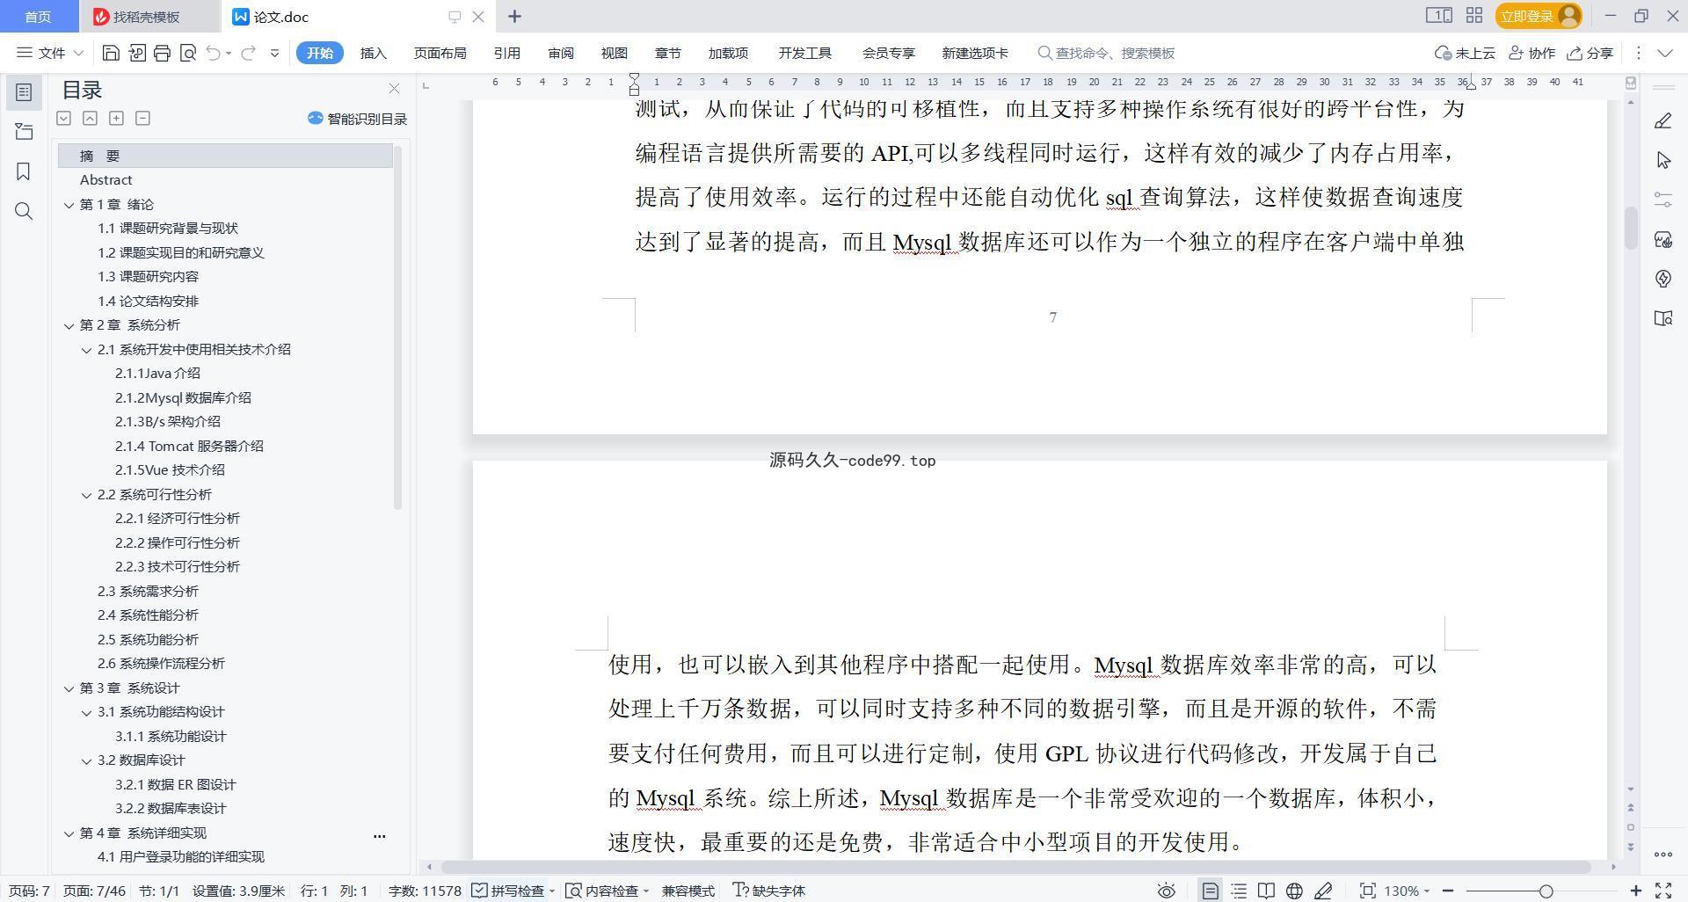Image resolution: width=1688 pixels, height=902 pixels.
Task: Collapse all outline levels icon
Action: [x=90, y=118]
